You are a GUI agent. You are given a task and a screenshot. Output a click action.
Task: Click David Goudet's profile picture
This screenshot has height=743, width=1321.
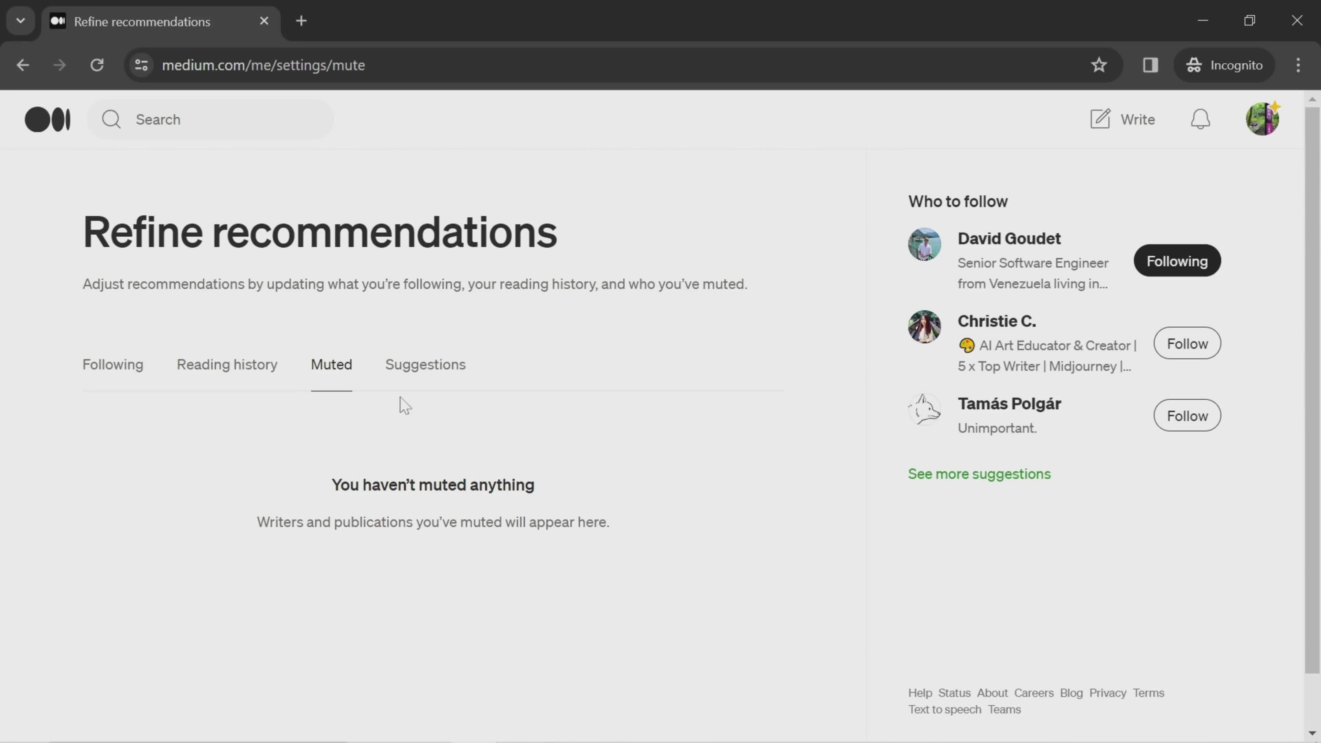click(x=924, y=243)
